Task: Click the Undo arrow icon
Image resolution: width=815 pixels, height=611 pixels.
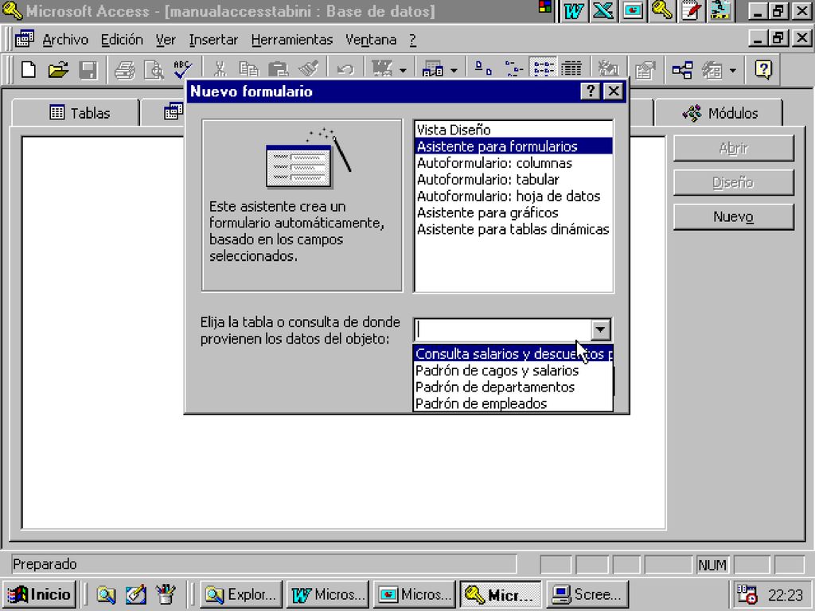Action: [345, 69]
